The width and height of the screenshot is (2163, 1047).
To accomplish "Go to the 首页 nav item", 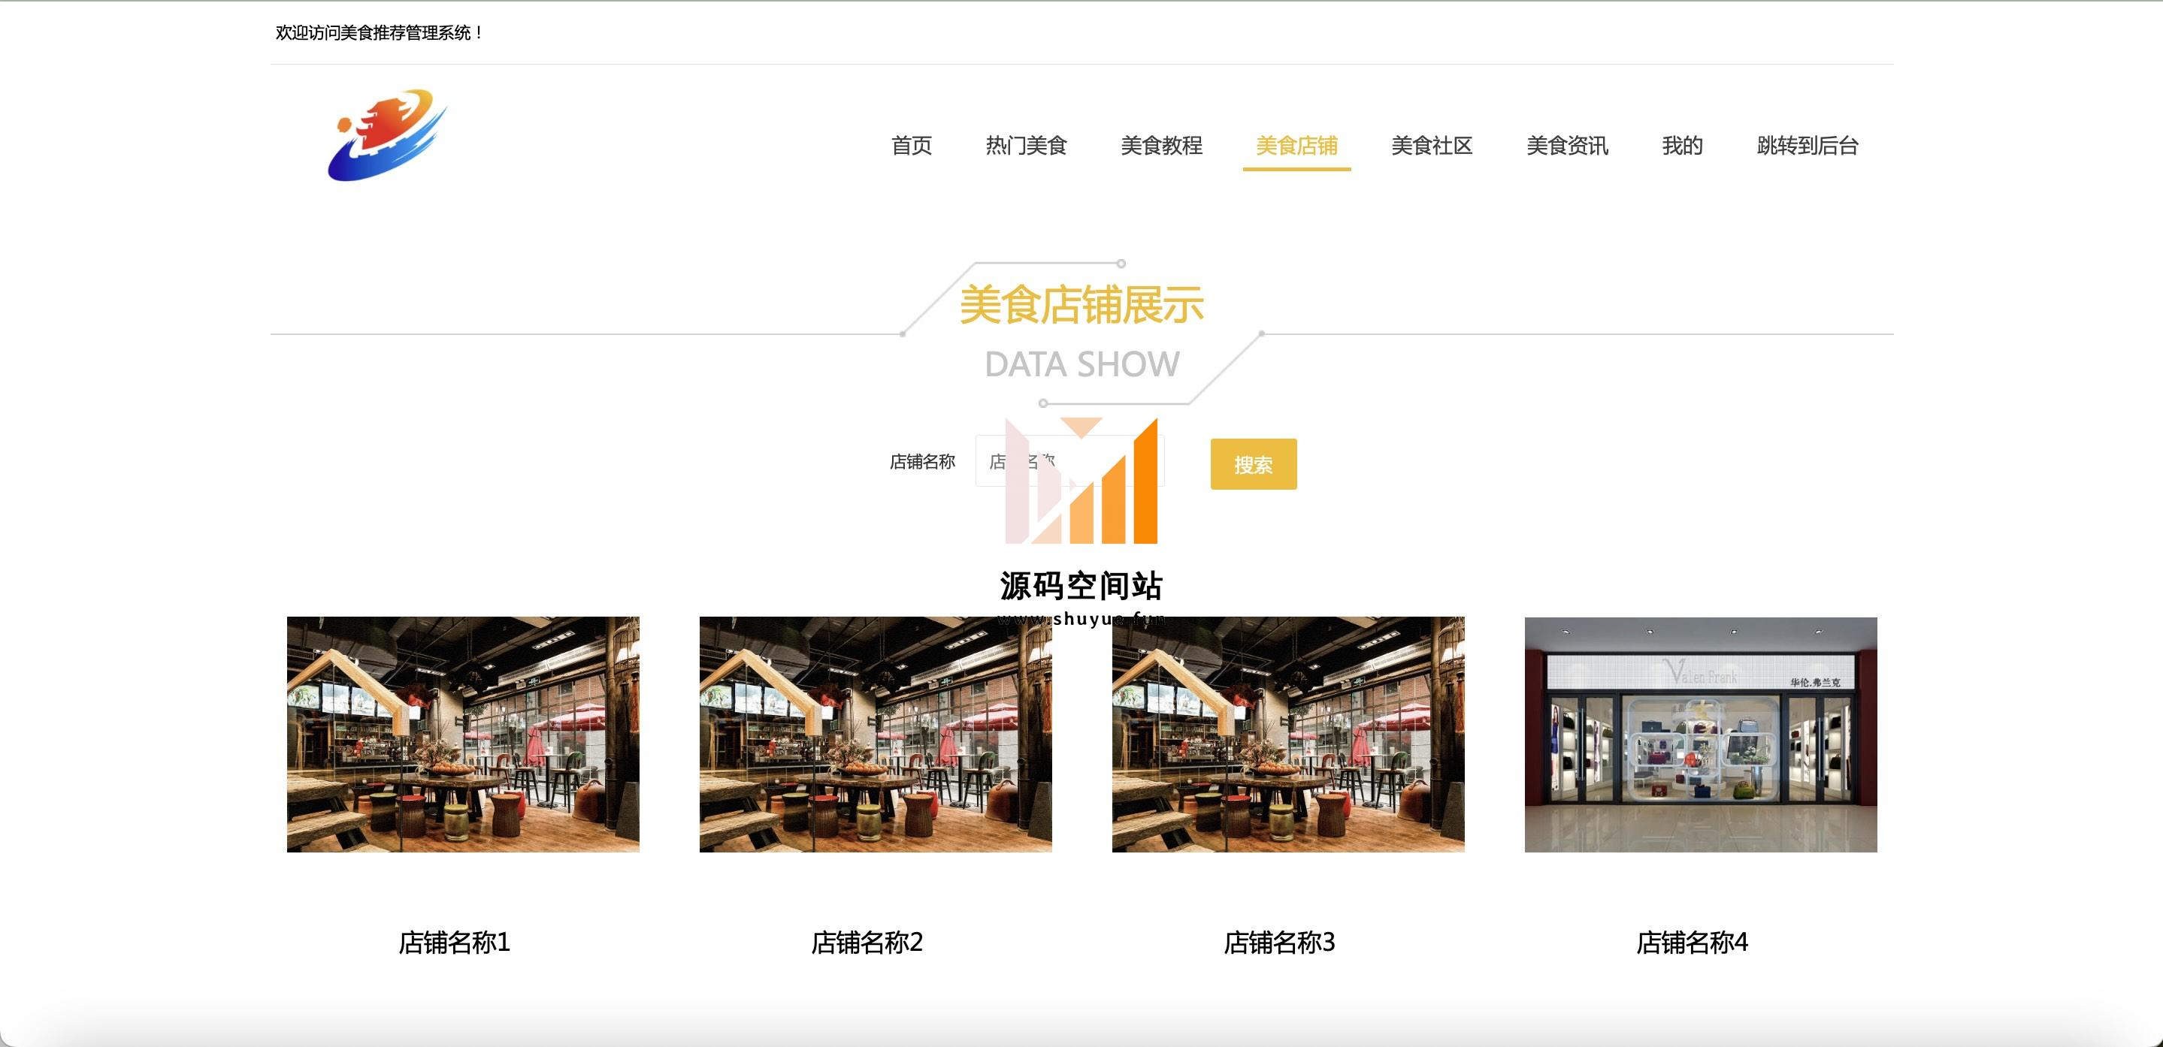I will click(x=911, y=146).
